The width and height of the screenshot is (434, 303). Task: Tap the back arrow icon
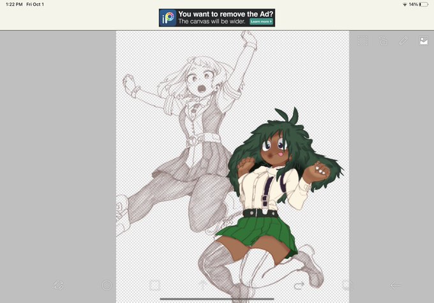pos(396,285)
